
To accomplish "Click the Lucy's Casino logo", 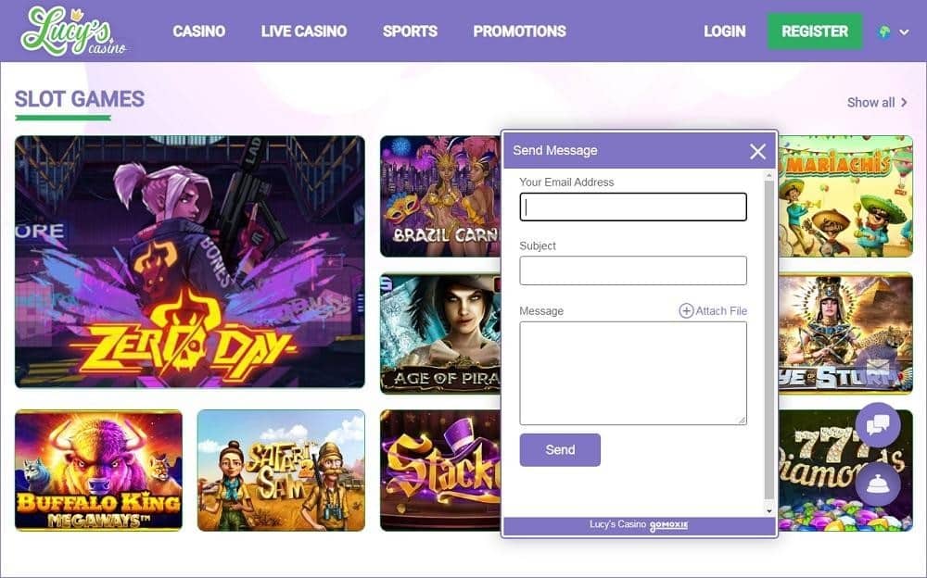I will [x=74, y=31].
